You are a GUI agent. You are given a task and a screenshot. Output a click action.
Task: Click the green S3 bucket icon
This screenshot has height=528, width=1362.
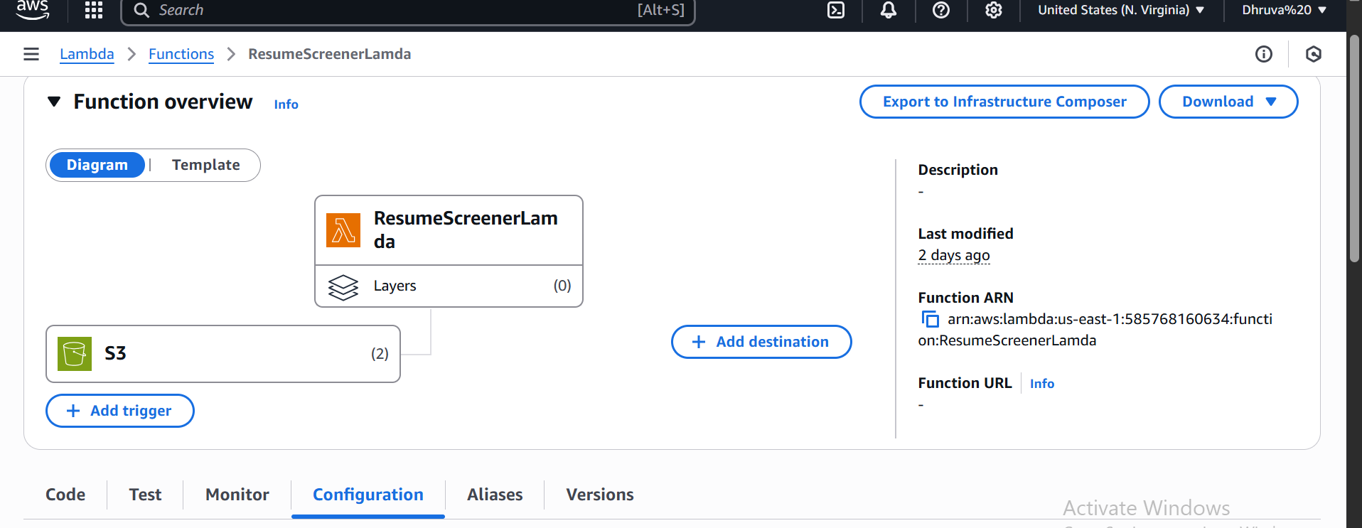pos(75,354)
